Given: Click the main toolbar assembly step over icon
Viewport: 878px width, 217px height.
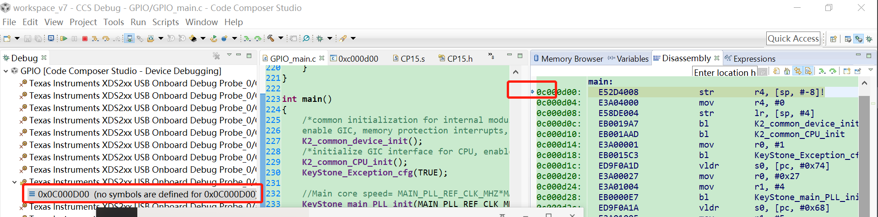Looking at the screenshot, I should tap(258, 38).
